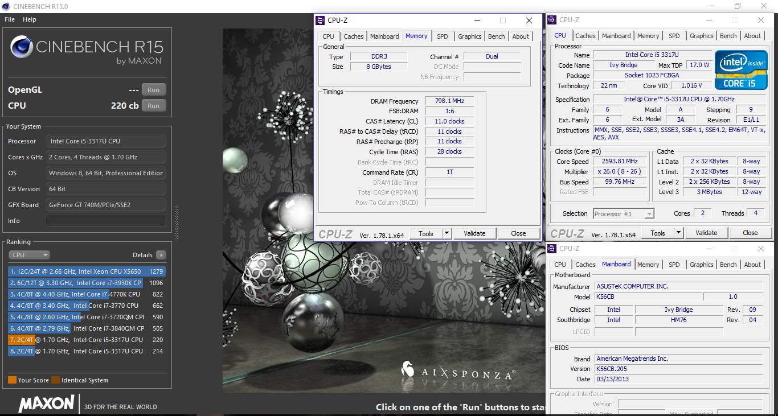Click BIOS Version value K56CB.205
778x416 pixels.
[x=678, y=369]
